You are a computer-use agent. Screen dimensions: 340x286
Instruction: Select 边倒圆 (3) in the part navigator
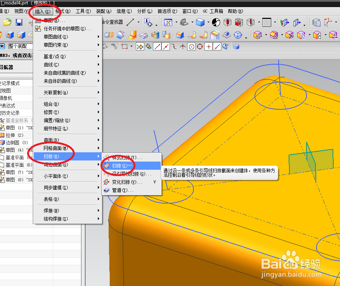[x=16, y=143]
